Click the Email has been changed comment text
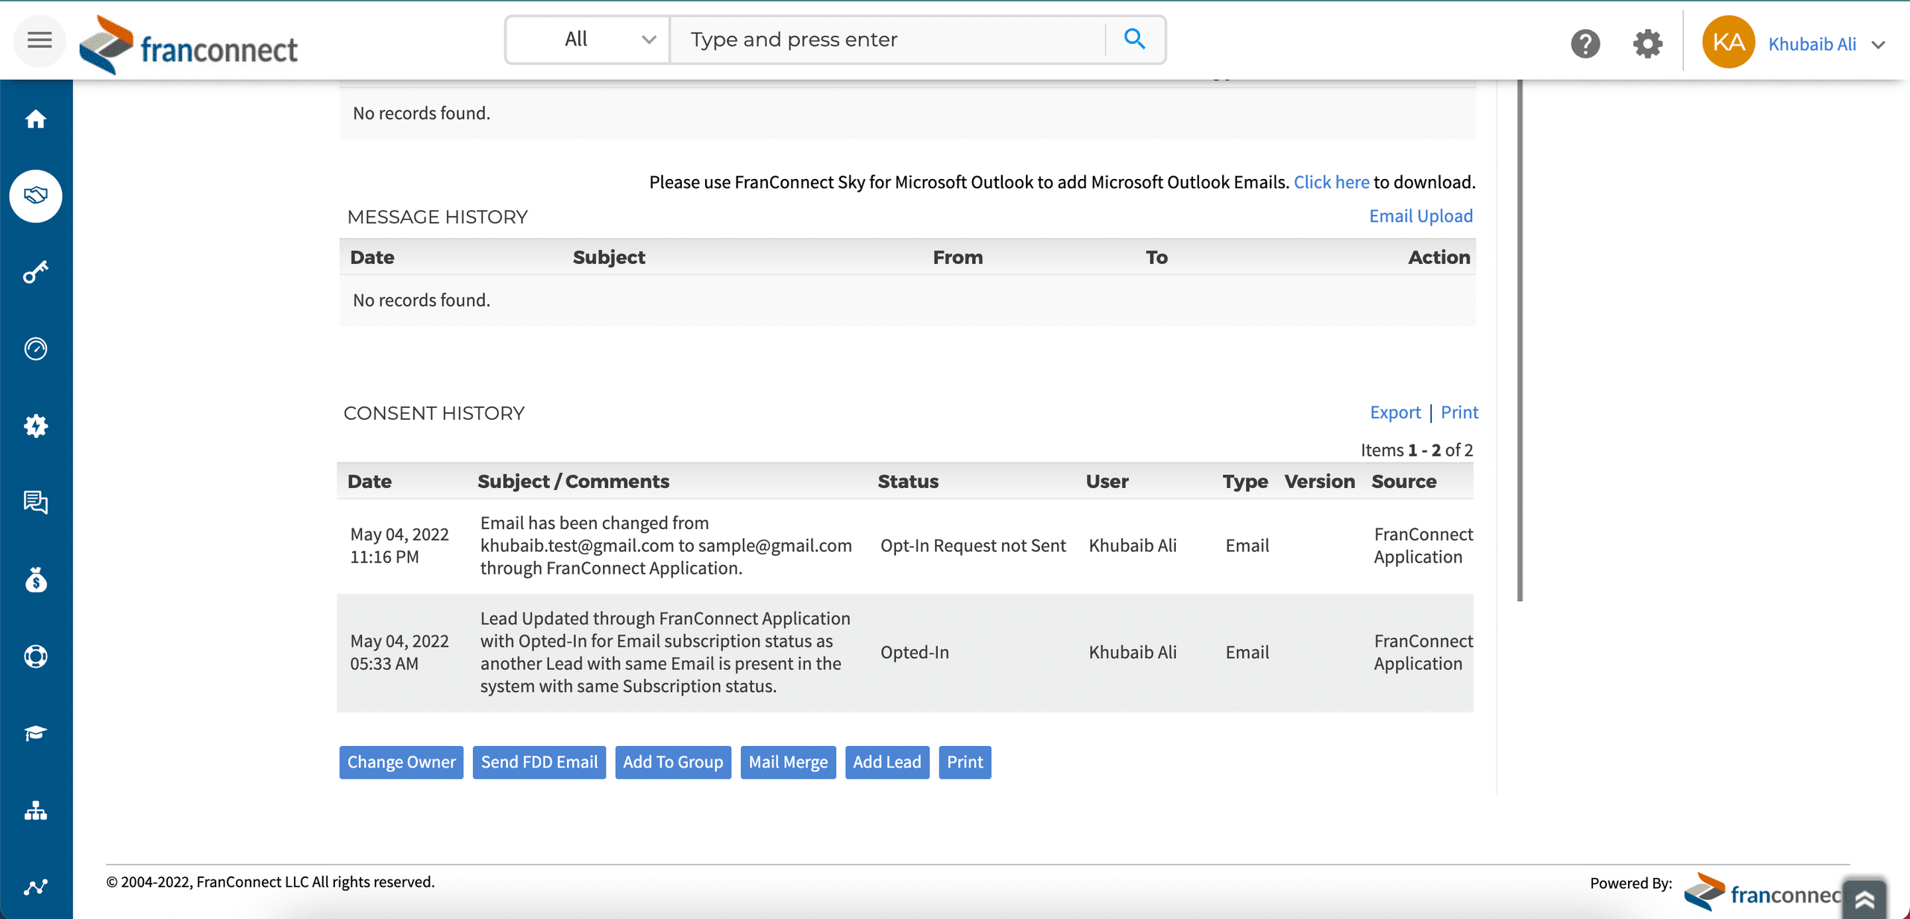Viewport: 1910px width, 919px height. tap(666, 545)
